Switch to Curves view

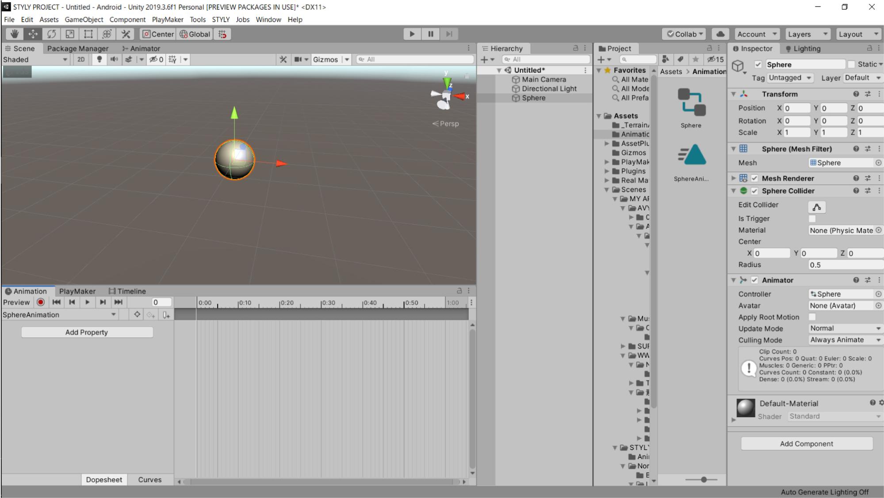tap(150, 480)
